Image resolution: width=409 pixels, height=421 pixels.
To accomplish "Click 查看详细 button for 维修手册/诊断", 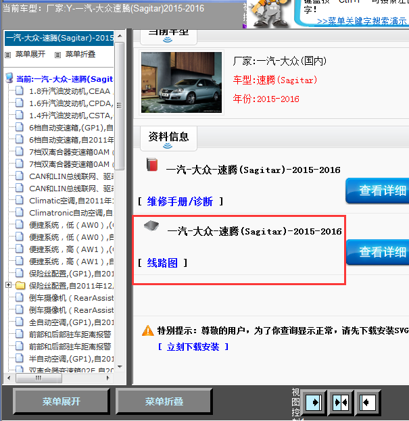I will 378,191.
